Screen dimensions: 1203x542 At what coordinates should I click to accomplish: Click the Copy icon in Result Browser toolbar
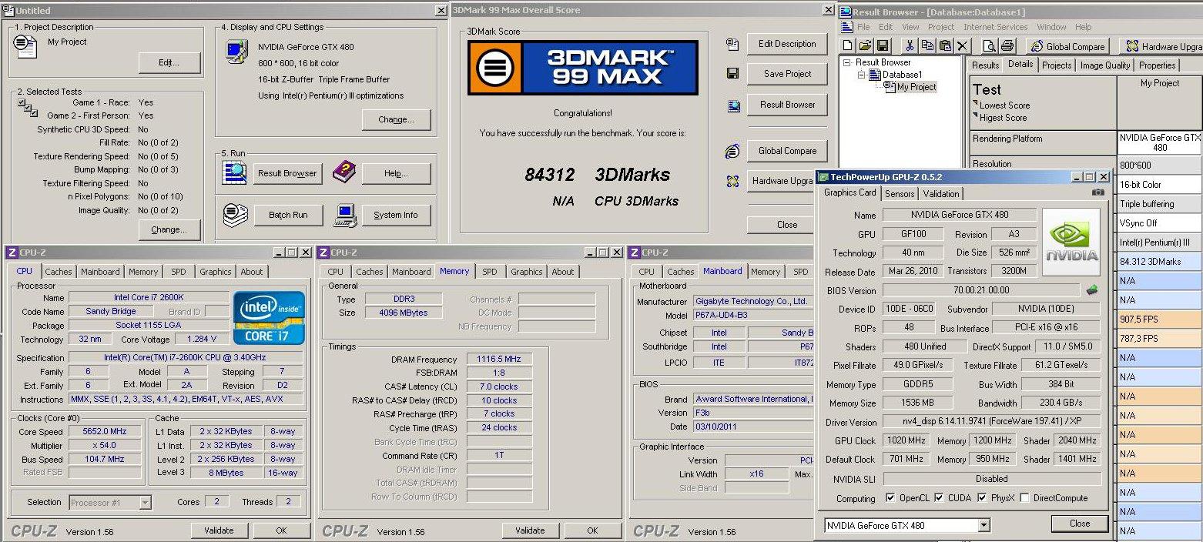click(927, 46)
